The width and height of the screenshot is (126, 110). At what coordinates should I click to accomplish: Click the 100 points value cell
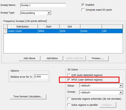(112, 31)
